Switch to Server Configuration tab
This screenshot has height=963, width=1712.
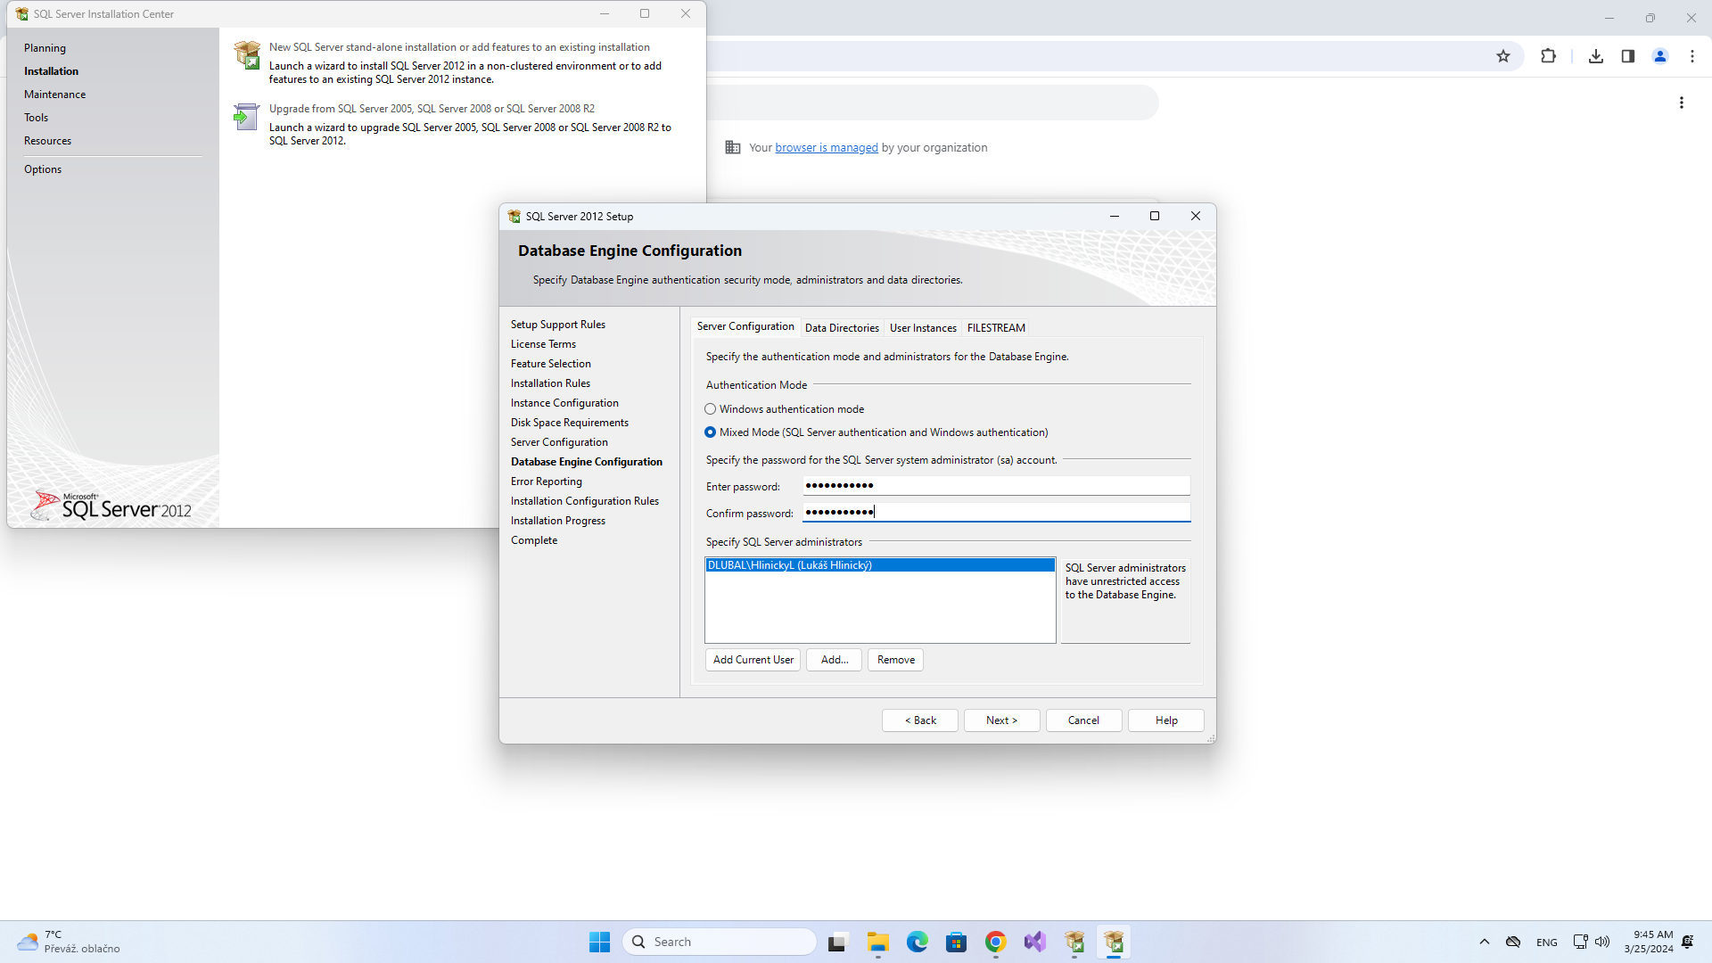pyautogui.click(x=745, y=327)
